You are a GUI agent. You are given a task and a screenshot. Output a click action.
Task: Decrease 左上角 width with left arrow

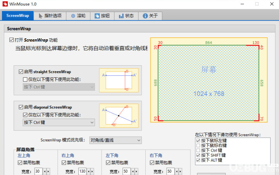tap(45, 171)
